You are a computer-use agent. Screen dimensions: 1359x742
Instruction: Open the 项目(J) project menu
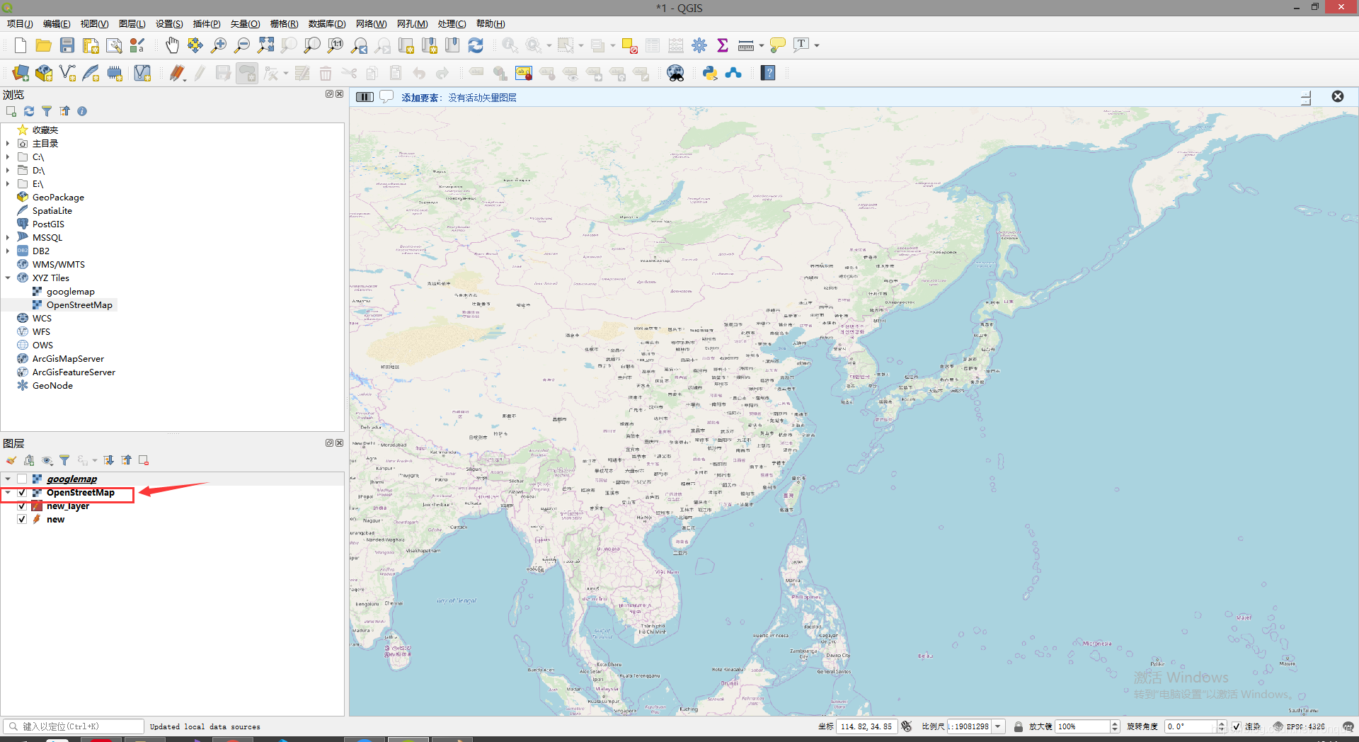coord(20,24)
